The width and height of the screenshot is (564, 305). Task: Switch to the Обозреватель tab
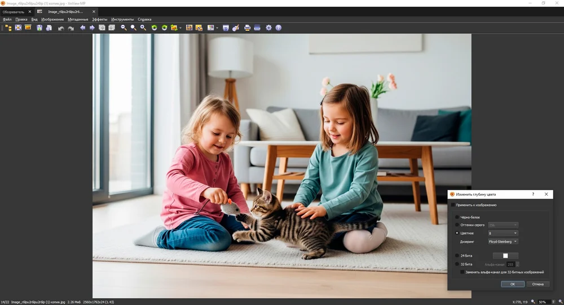pos(14,12)
